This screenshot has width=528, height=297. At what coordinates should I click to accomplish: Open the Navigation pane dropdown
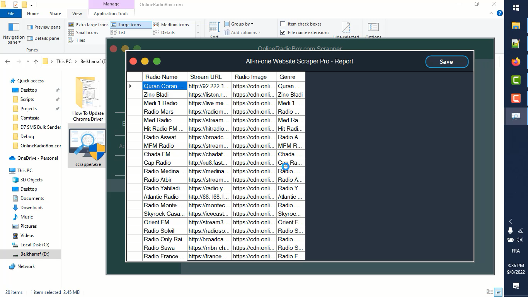click(14, 32)
